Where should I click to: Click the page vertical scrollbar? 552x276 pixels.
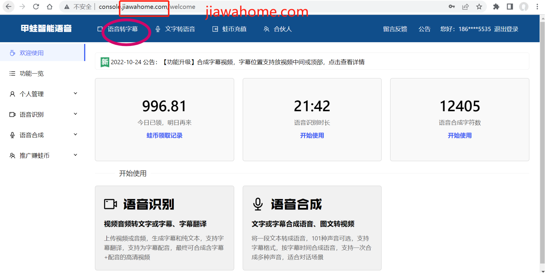click(x=542, y=143)
